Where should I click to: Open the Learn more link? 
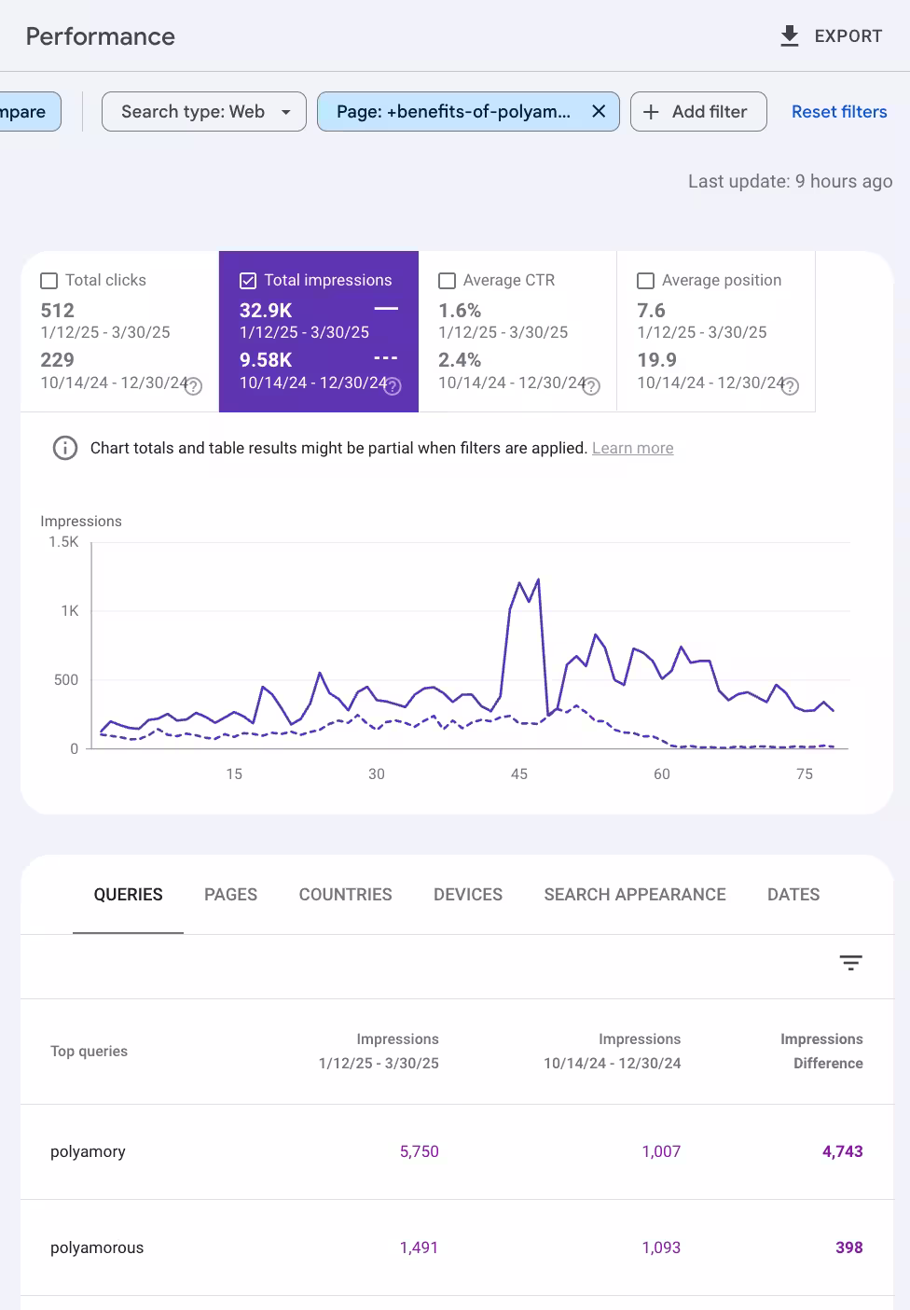632,449
